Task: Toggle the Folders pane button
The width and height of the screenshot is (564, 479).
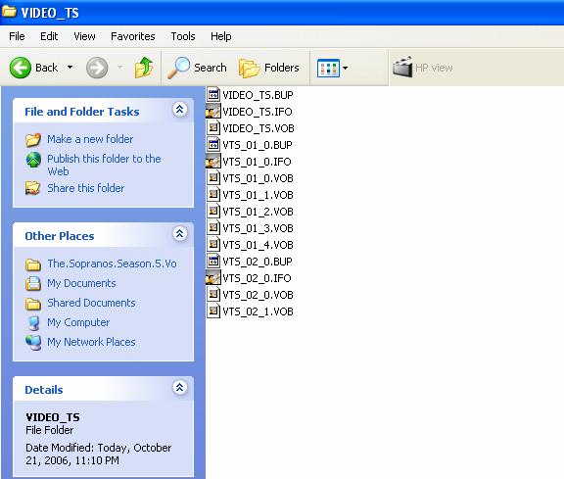Action: pos(269,68)
